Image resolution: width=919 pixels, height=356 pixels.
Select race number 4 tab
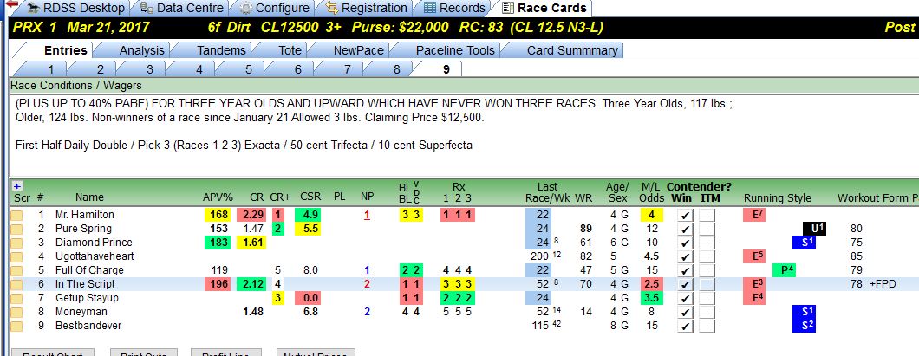click(199, 69)
